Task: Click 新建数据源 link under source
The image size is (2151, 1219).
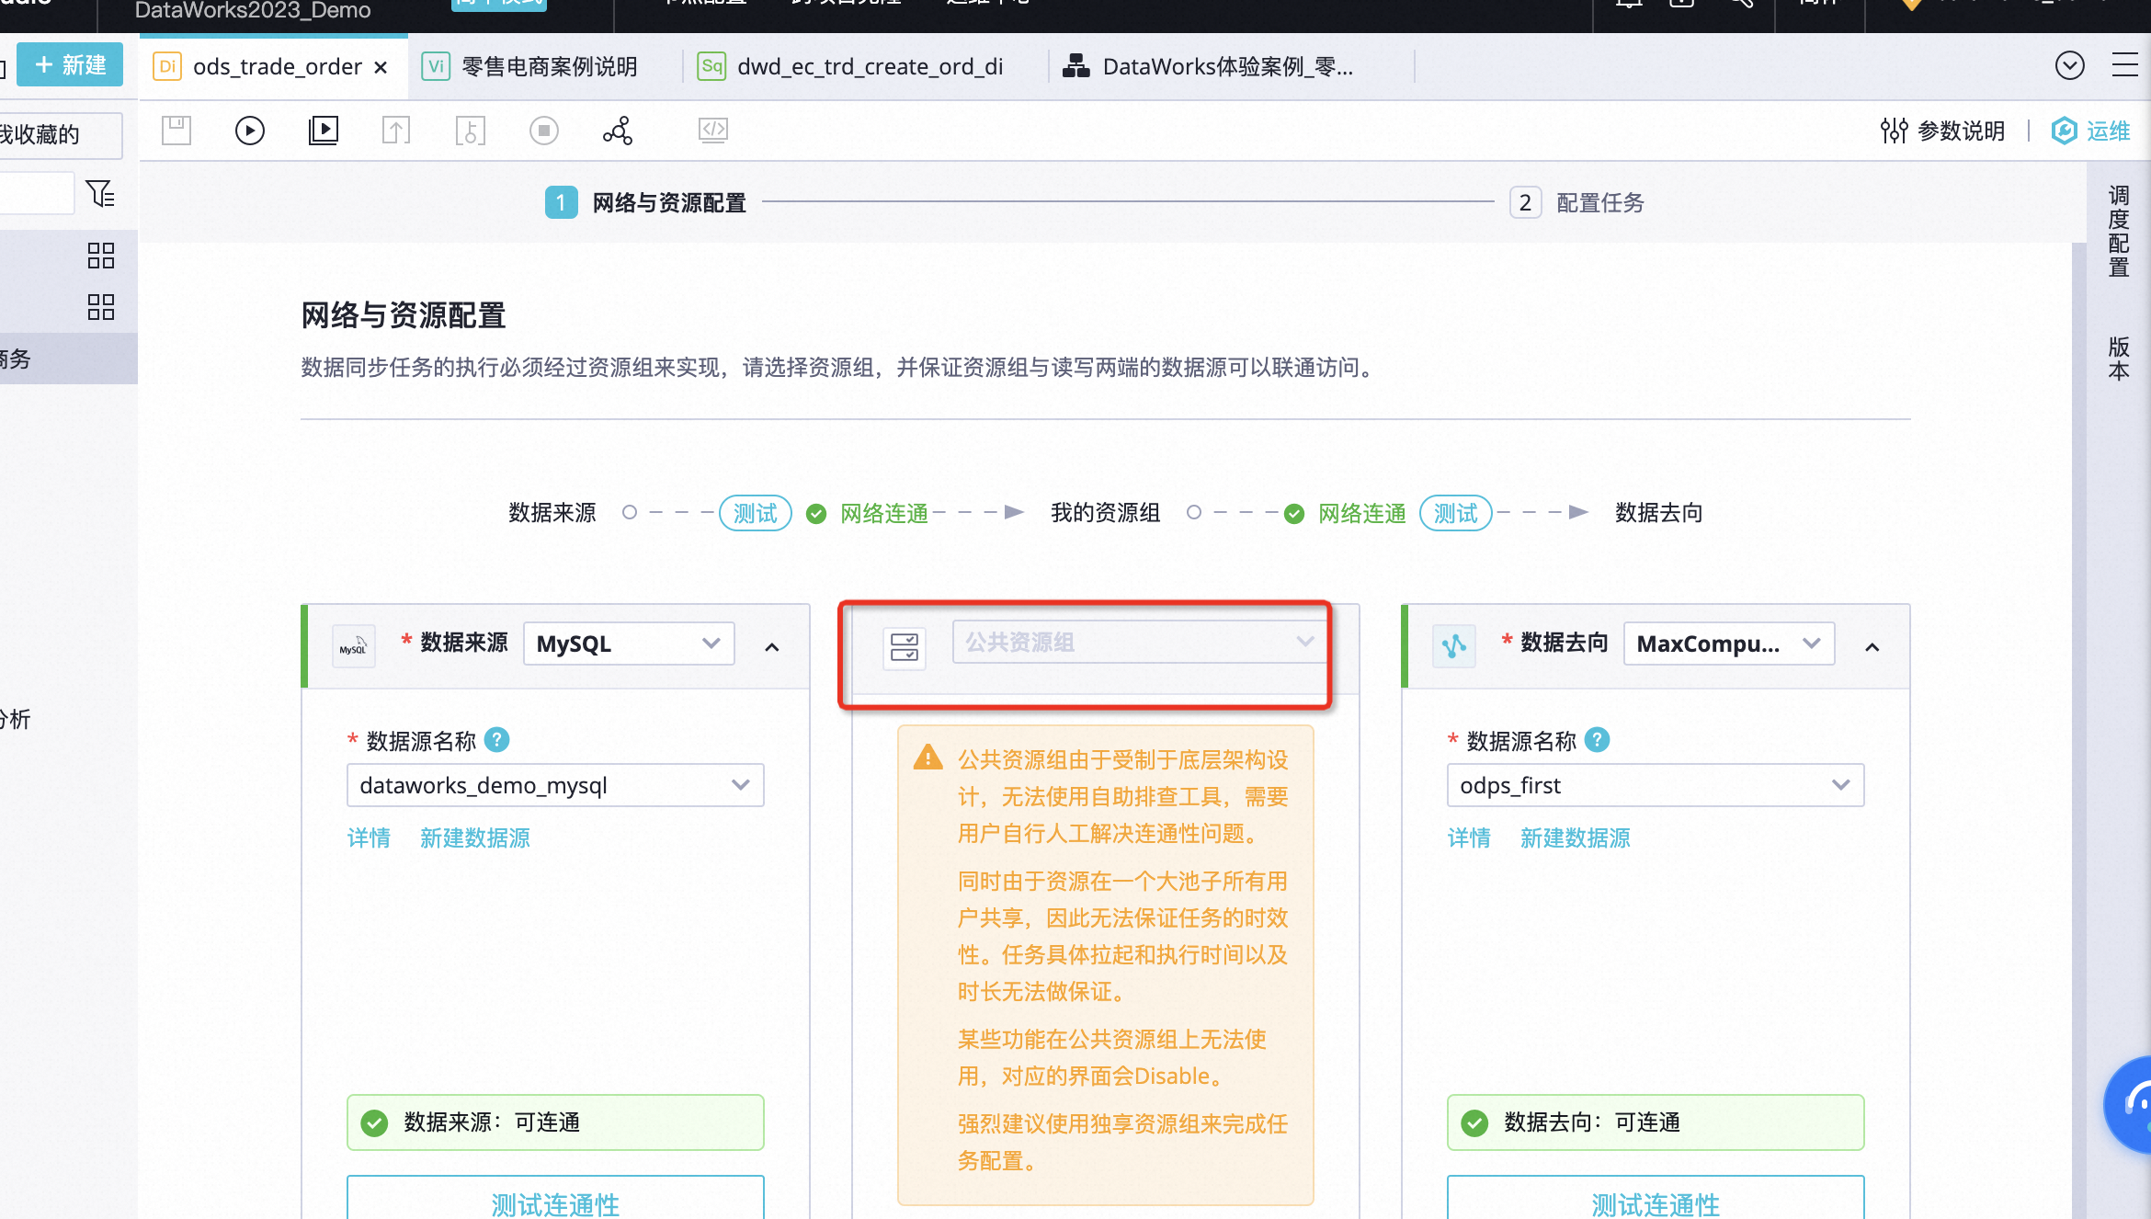Action: pyautogui.click(x=474, y=837)
